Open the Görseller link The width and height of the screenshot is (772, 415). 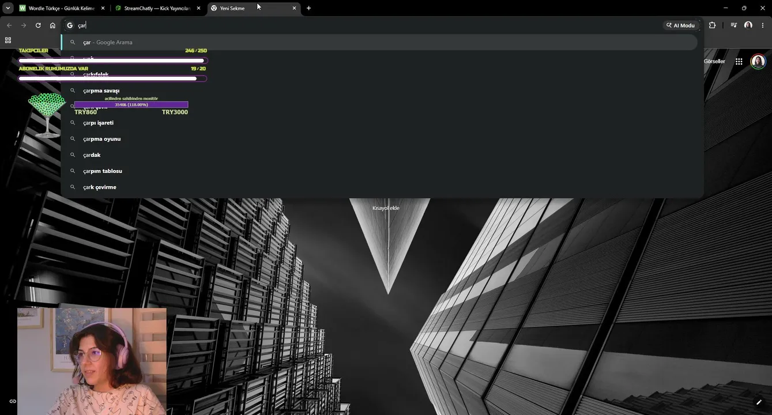(714, 62)
